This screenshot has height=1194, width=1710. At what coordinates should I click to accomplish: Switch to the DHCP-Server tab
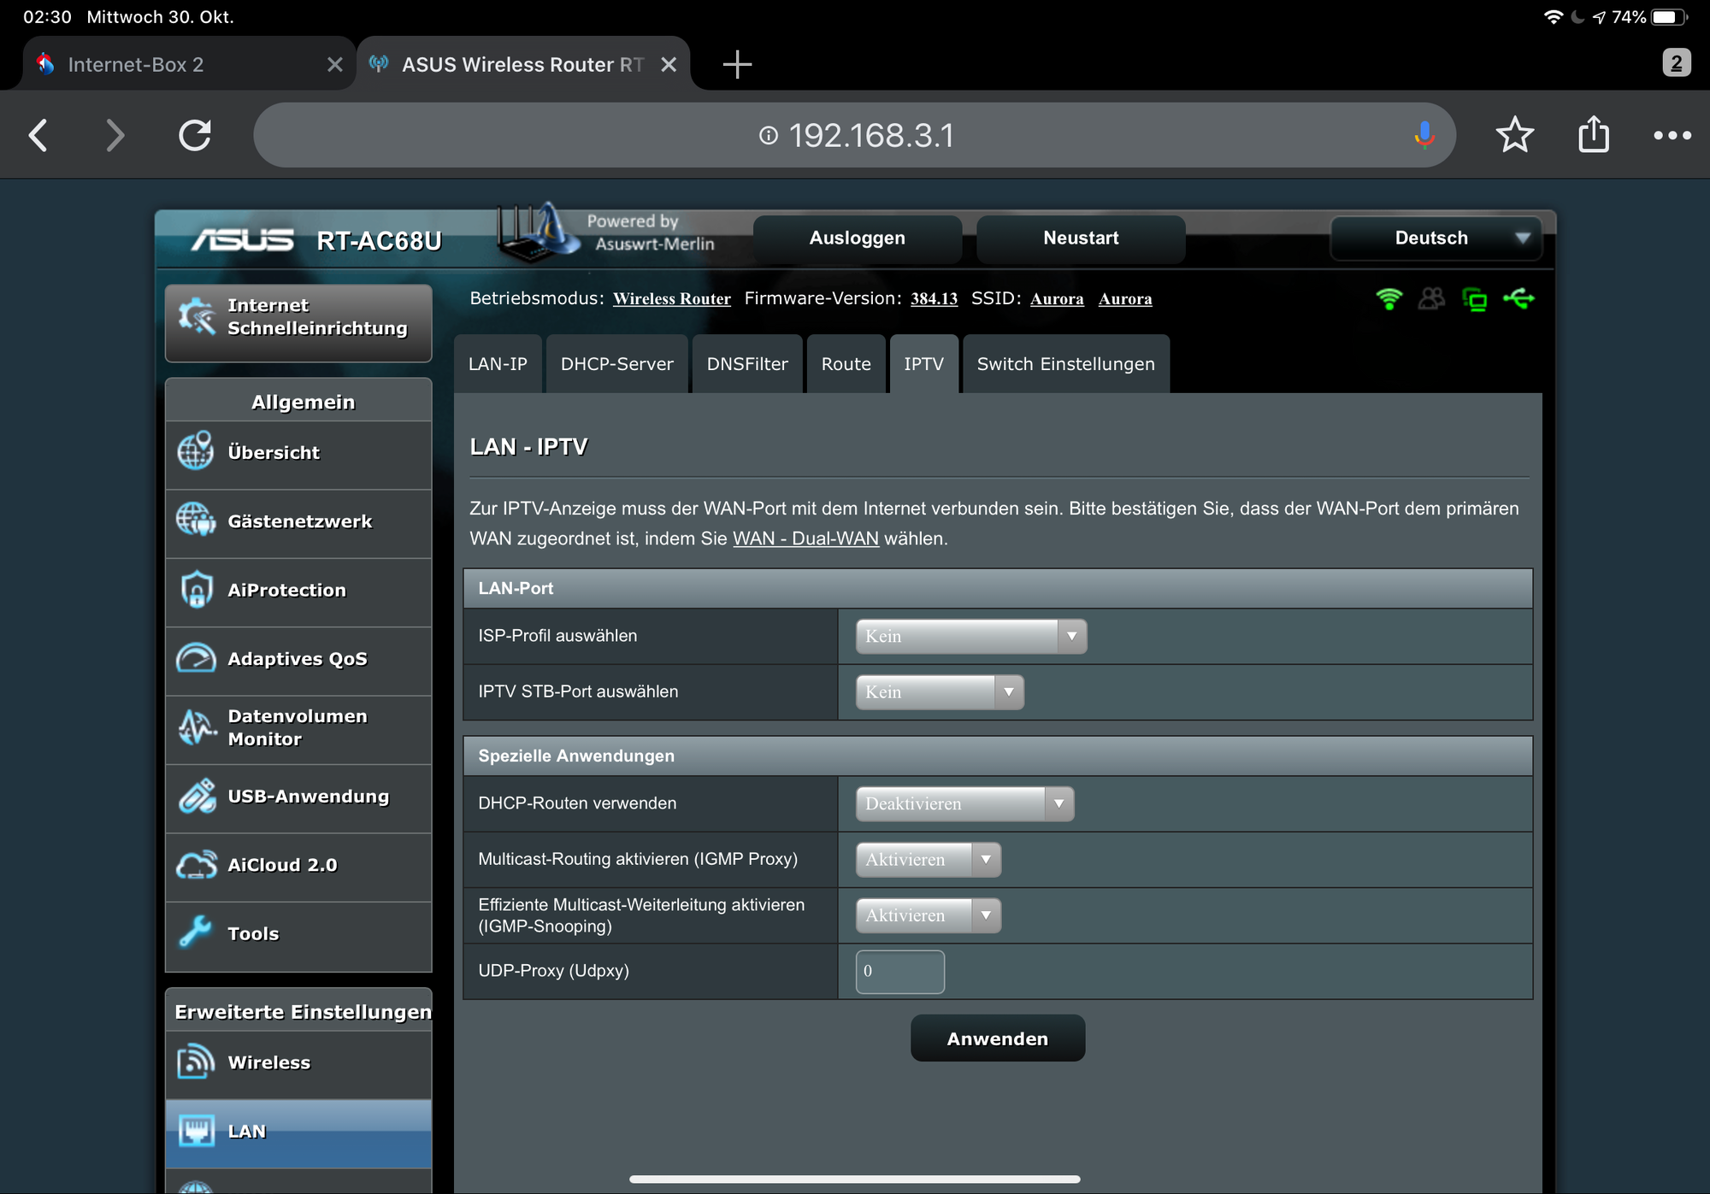click(616, 364)
